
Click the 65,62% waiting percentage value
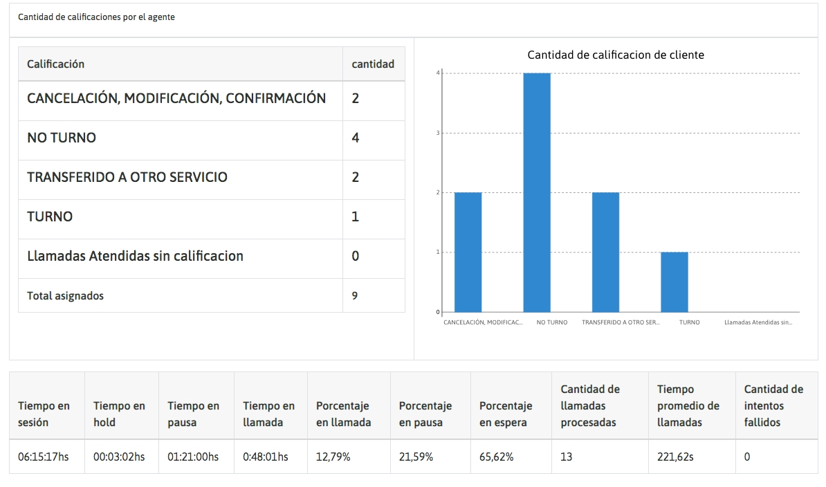tap(497, 457)
